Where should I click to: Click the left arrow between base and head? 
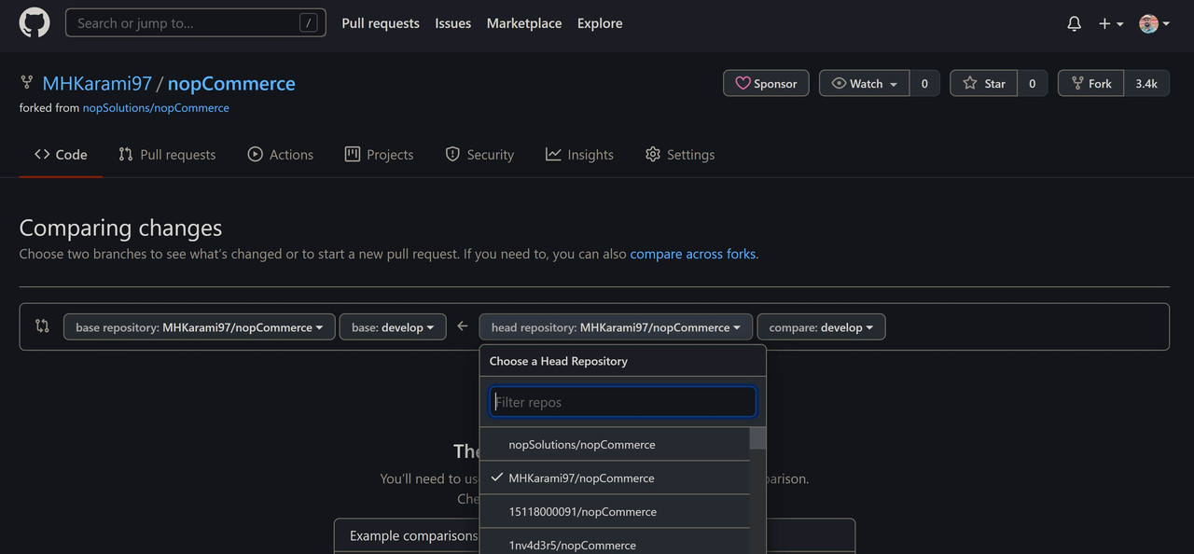tap(463, 326)
